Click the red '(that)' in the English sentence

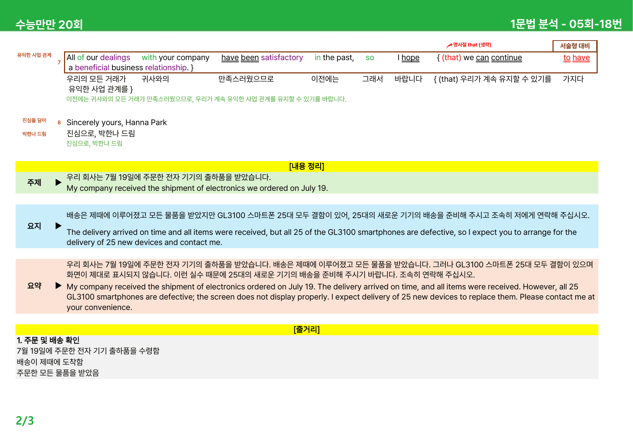coord(451,58)
